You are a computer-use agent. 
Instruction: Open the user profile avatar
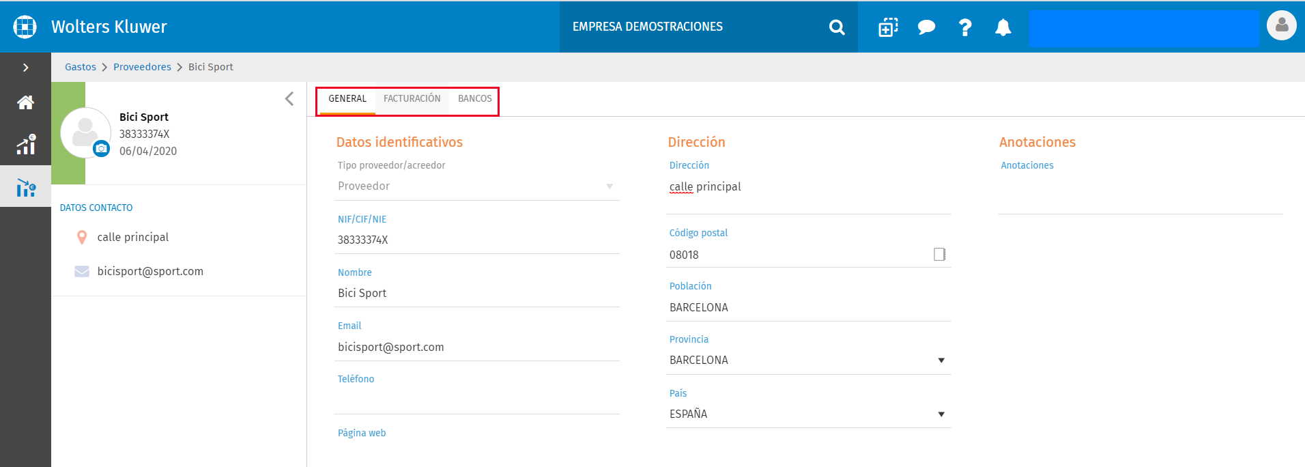(x=1282, y=26)
